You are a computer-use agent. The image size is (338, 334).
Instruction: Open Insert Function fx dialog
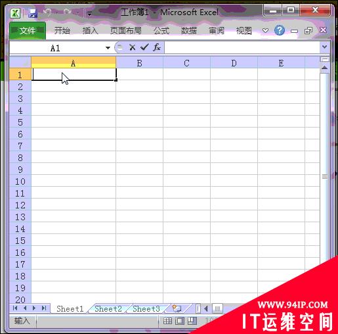(x=157, y=47)
